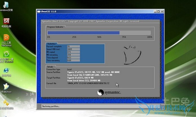Screen dimensions: 196x117
Task: Click the 'Speed (MB/min)' label
Action: [x=53, y=49]
